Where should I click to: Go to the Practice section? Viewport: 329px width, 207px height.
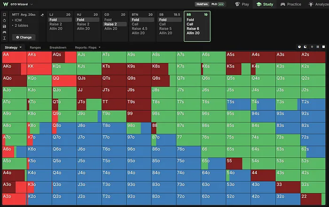click(291, 4)
